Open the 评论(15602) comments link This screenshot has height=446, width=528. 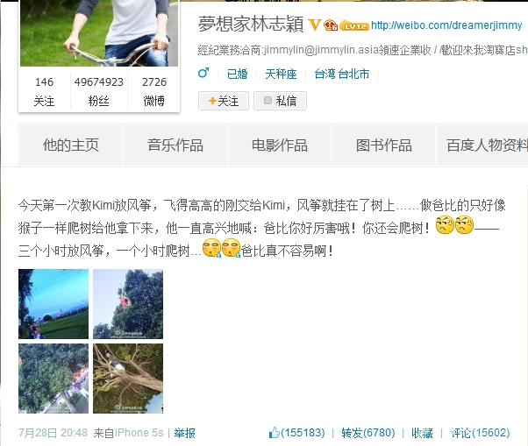(x=481, y=433)
